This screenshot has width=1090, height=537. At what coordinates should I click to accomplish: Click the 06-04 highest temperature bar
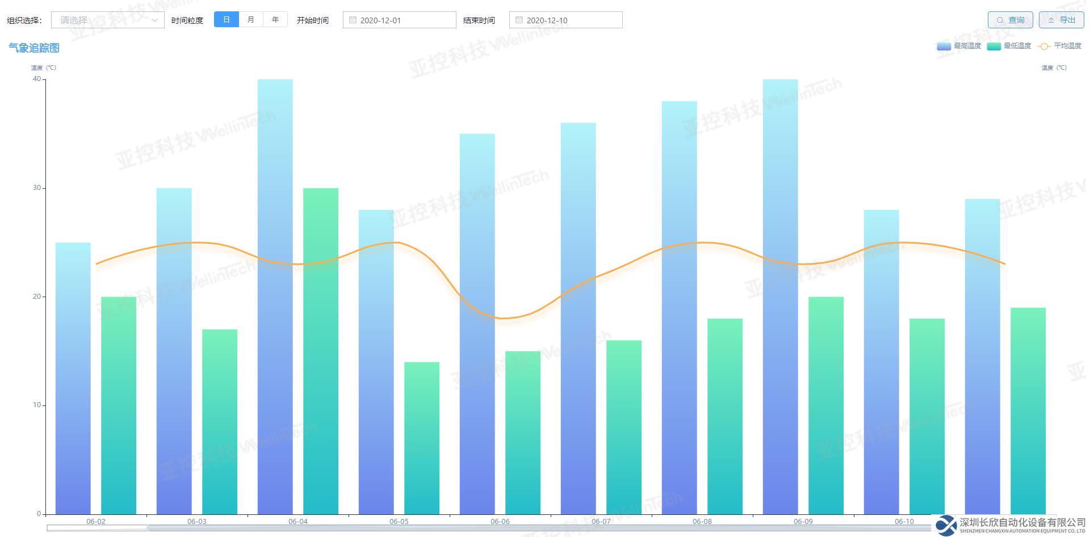(275, 295)
